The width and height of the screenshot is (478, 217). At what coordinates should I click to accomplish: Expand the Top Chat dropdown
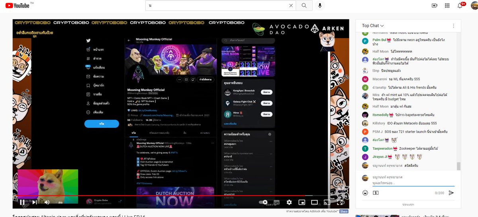tap(373, 26)
